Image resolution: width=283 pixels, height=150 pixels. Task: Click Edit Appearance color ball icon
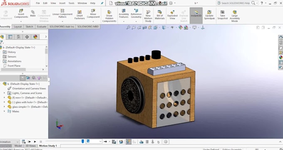181,27
